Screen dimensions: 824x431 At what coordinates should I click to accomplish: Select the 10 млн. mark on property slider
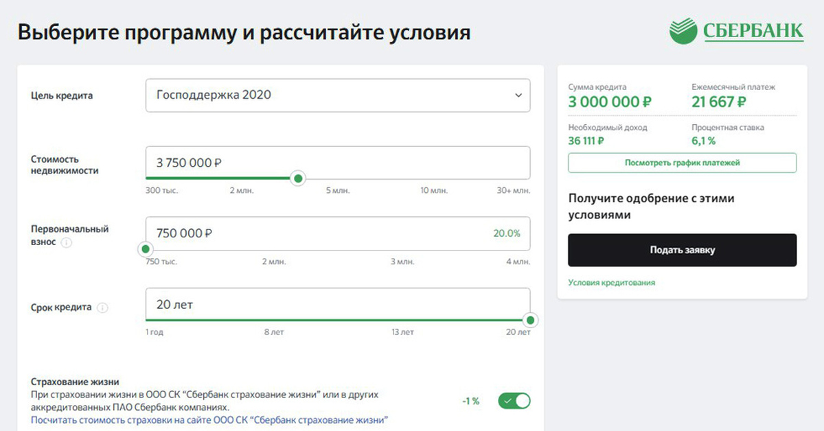click(434, 191)
